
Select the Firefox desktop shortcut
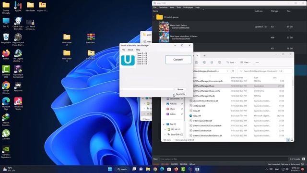[6, 54]
